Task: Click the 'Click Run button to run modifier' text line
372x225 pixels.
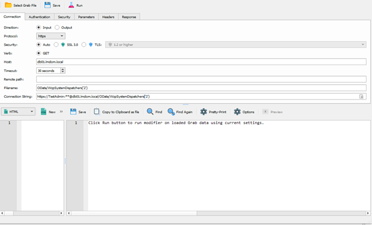Action: point(176,122)
